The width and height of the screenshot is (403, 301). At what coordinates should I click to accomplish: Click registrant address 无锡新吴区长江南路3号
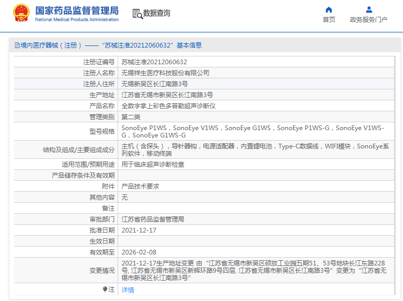[x=155, y=84]
